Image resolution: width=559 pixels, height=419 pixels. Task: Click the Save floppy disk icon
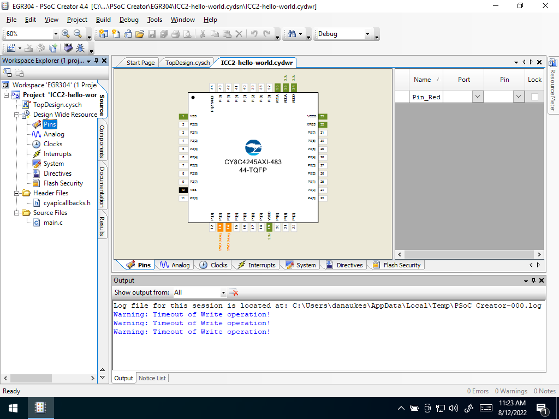coord(152,34)
